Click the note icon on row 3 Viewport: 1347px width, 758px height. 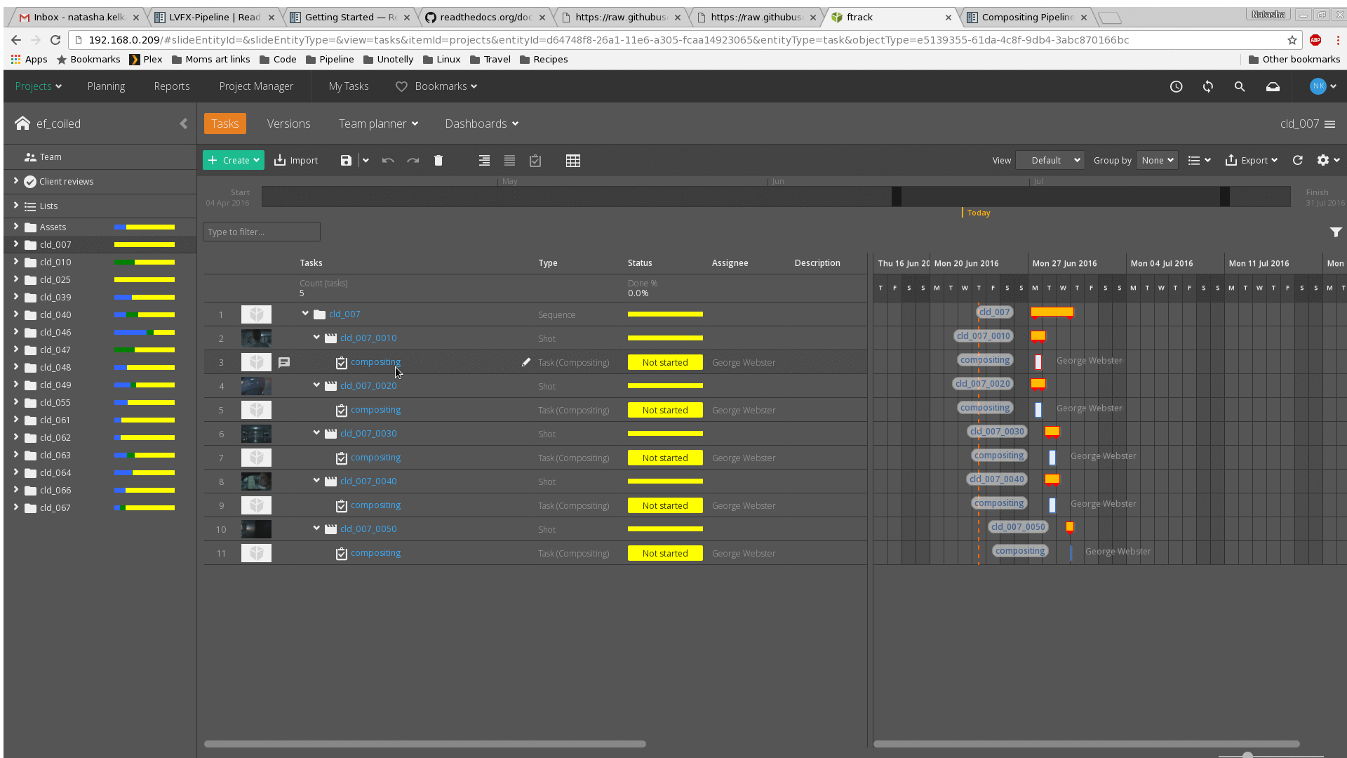(284, 363)
